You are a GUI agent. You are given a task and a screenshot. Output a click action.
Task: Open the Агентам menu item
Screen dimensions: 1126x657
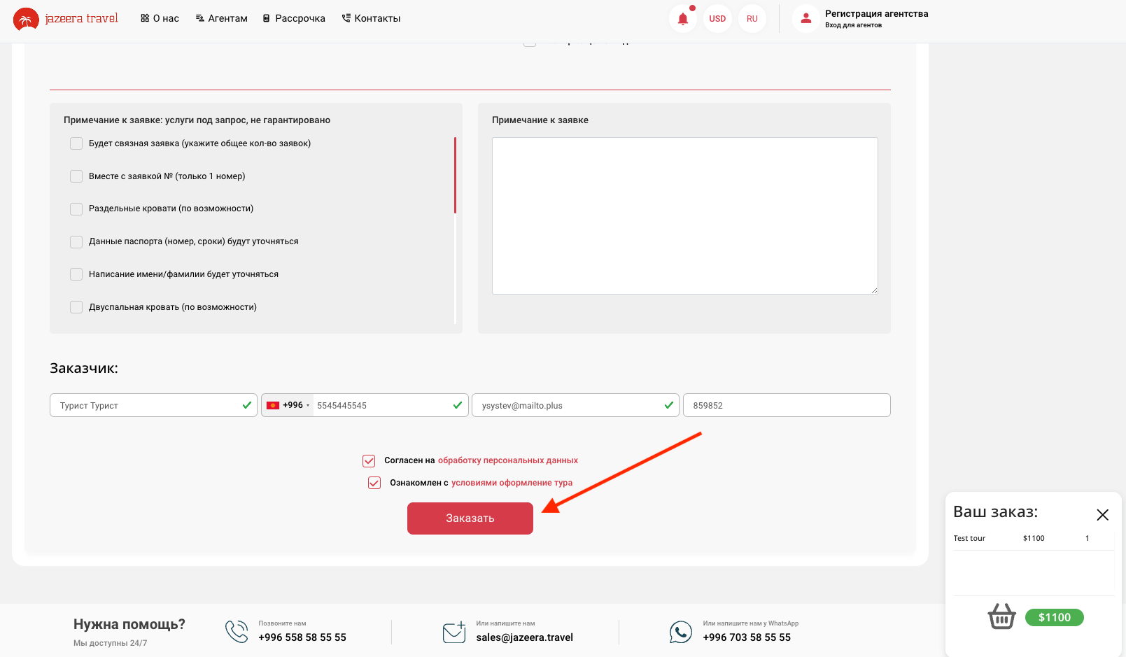click(221, 19)
